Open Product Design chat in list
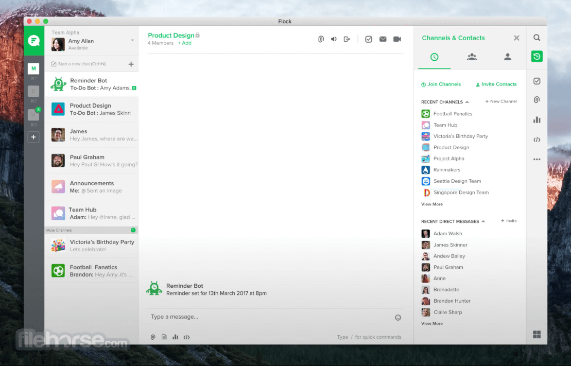 [91, 109]
